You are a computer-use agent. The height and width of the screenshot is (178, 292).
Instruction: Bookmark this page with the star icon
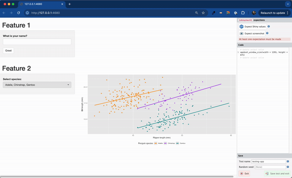click(203, 13)
